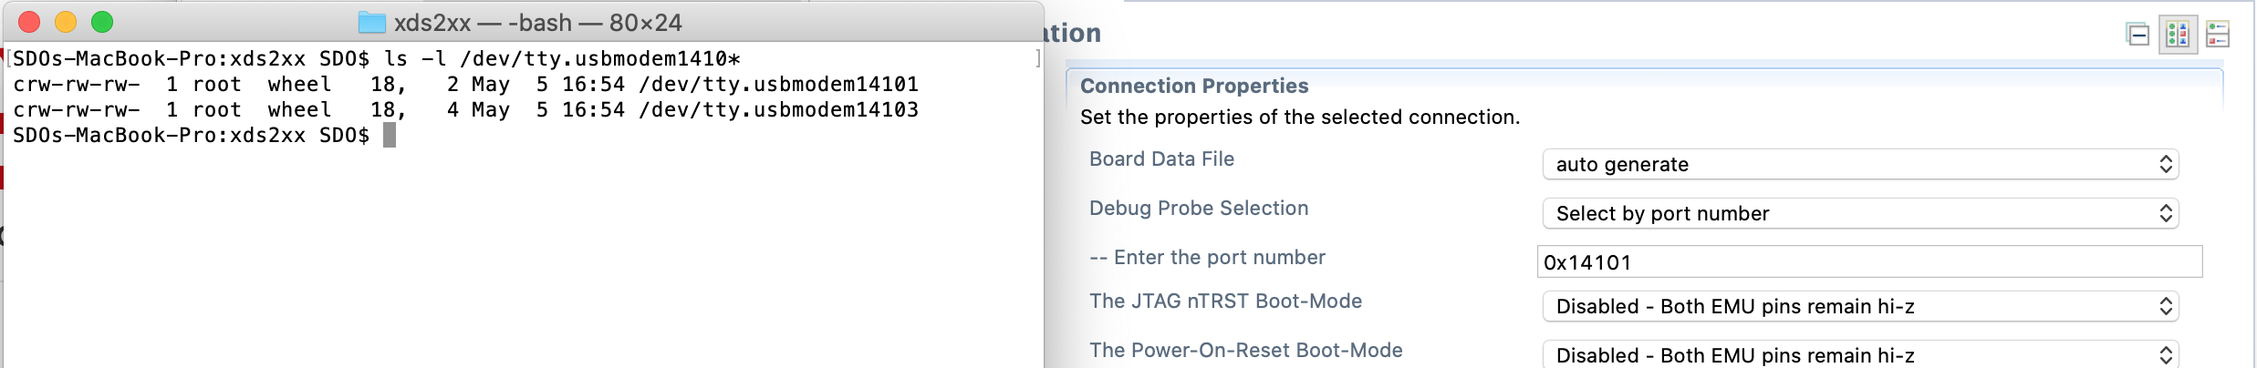Close the xds2xx terminal window

tap(29, 22)
